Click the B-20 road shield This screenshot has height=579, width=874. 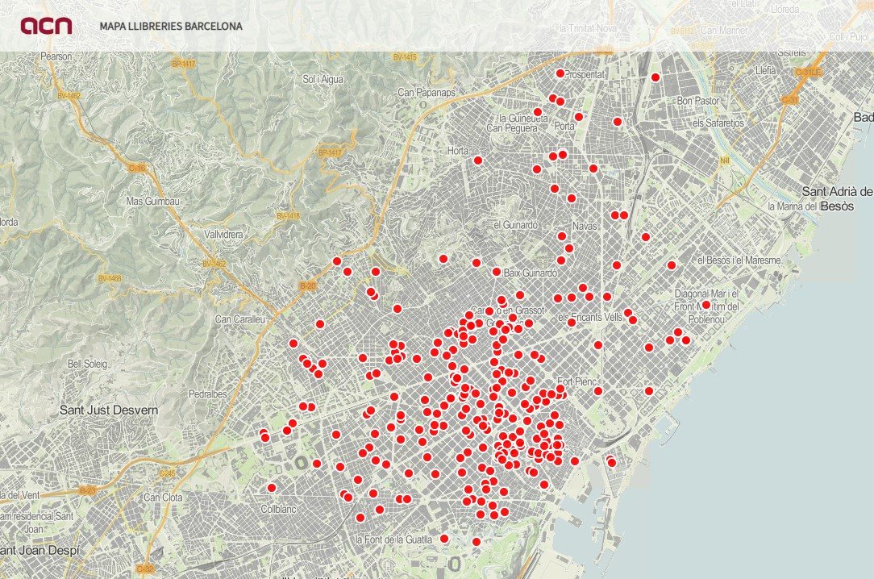pos(308,286)
